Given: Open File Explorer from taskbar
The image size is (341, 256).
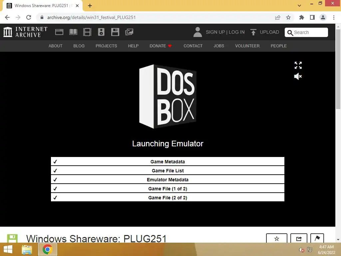Looking at the screenshot, I should pyautogui.click(x=27, y=249).
